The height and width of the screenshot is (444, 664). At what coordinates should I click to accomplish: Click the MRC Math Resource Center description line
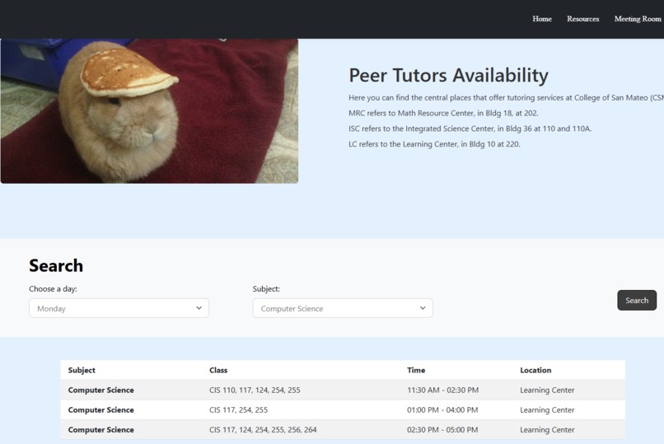click(x=443, y=113)
